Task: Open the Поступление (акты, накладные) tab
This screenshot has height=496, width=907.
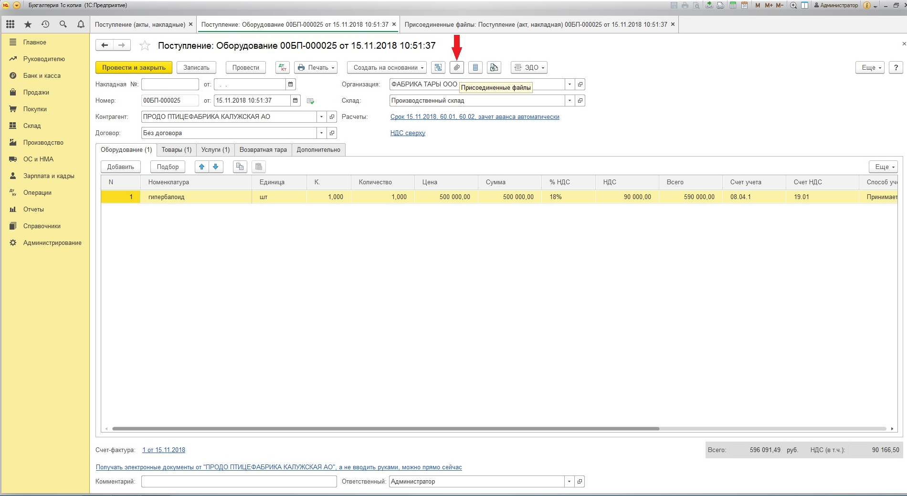Action: [x=140, y=24]
